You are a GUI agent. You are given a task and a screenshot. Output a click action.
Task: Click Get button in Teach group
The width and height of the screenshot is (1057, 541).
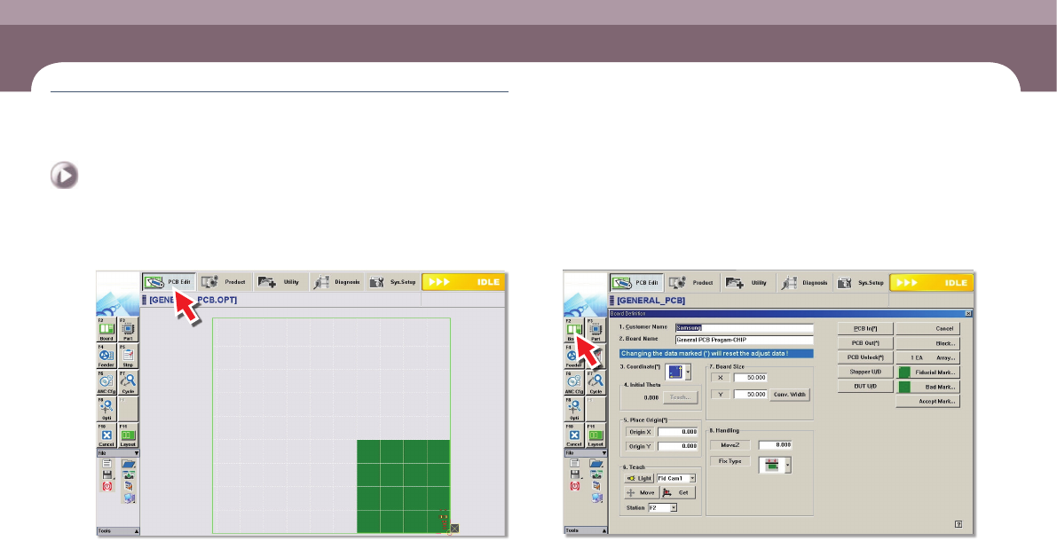click(677, 492)
